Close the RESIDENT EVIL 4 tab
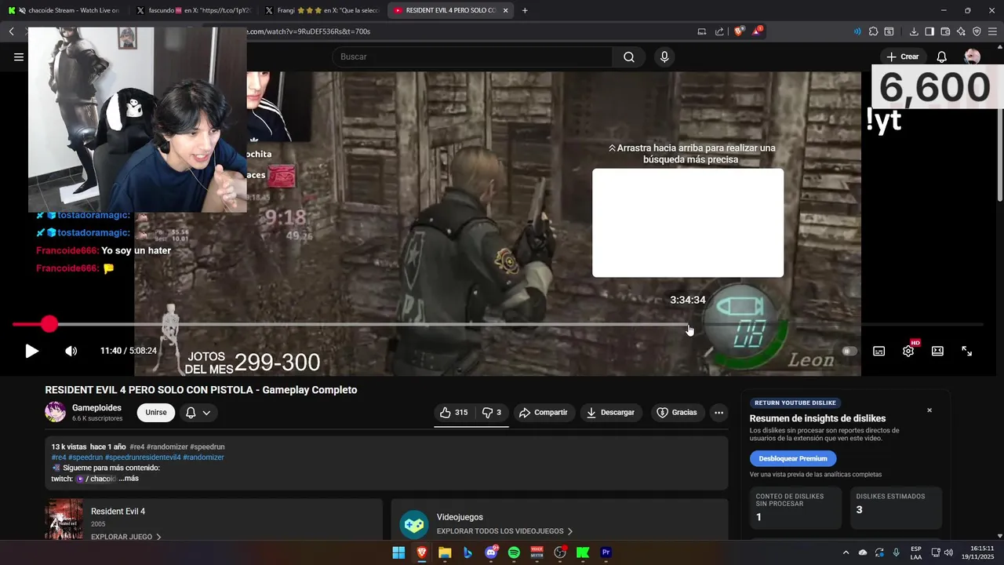Screen dimensions: 1004x565 (505, 10)
